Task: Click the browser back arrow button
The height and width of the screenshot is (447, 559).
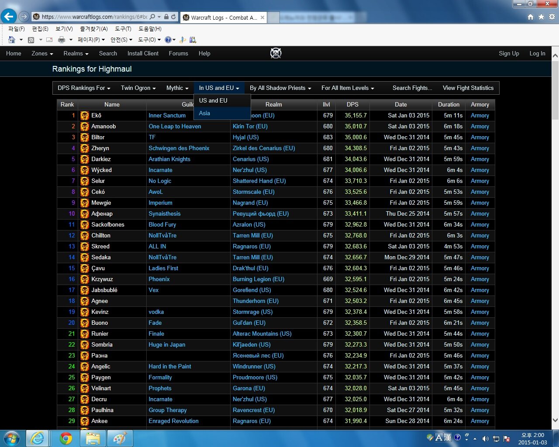Action: pyautogui.click(x=9, y=17)
